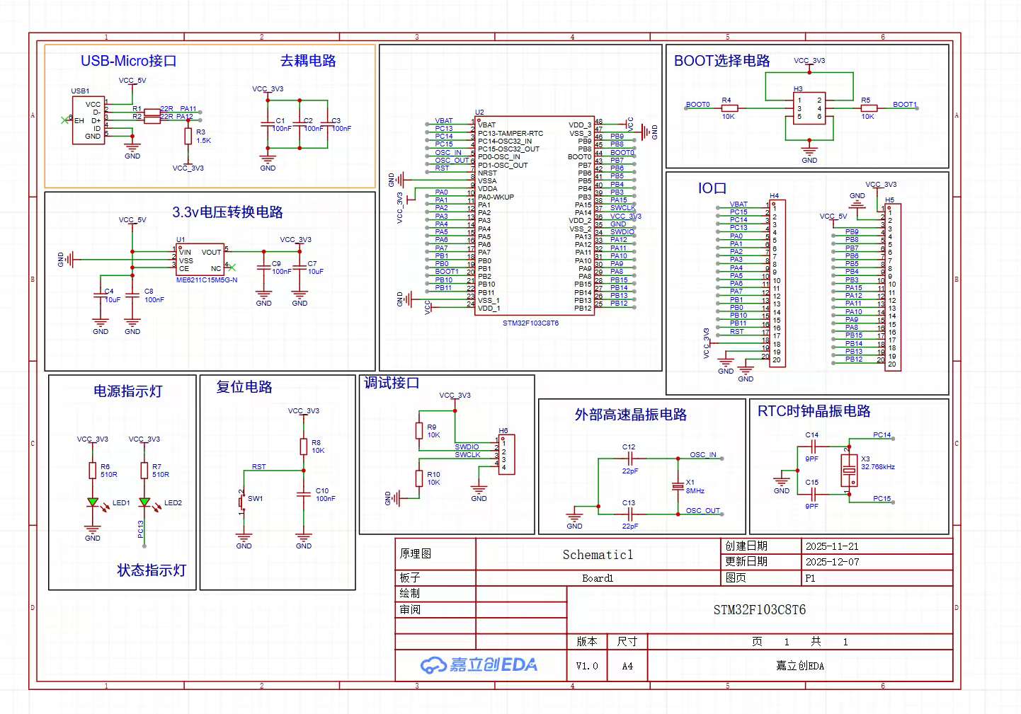Select the X3 32.768kHz crystal
1021x714 pixels.
(x=849, y=471)
